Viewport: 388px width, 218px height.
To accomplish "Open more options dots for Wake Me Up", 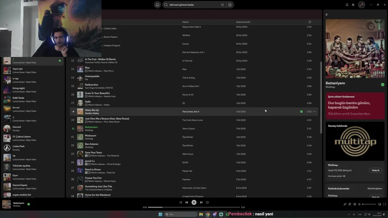I will tap(314, 112).
